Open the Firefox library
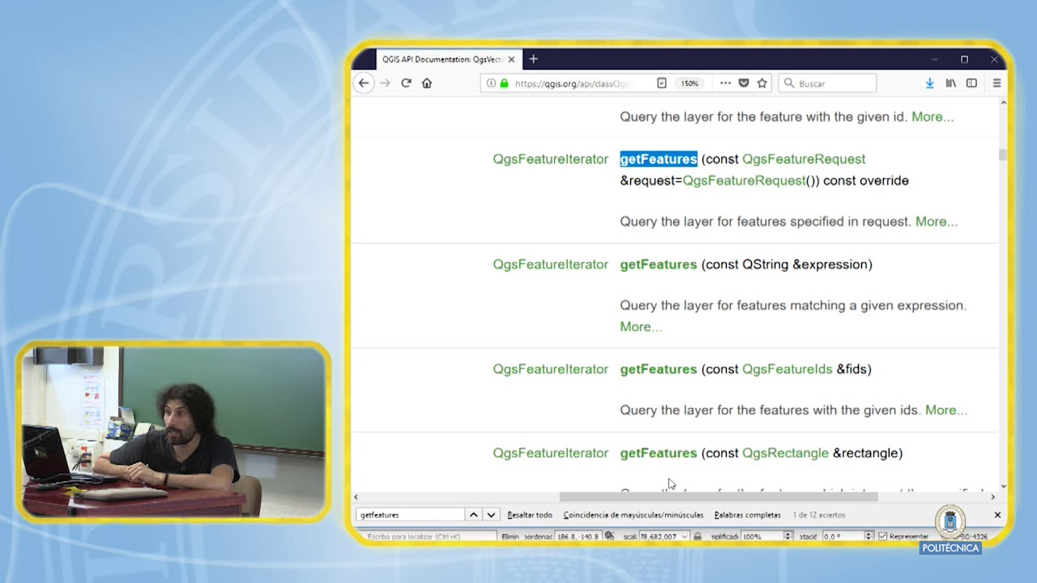This screenshot has height=583, width=1037. pos(951,83)
